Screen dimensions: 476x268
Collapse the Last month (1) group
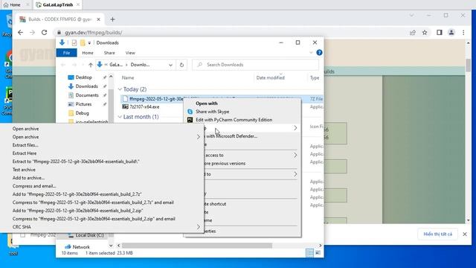coord(120,117)
